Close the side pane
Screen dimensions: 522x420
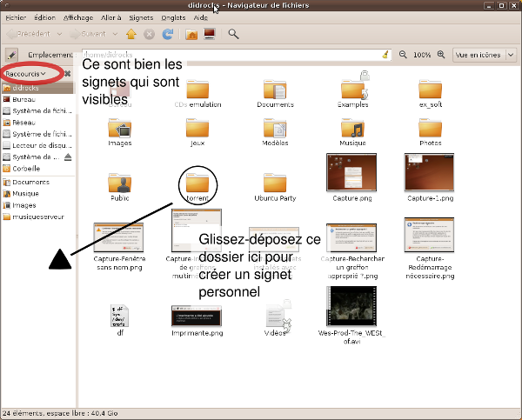pyautogui.click(x=67, y=74)
